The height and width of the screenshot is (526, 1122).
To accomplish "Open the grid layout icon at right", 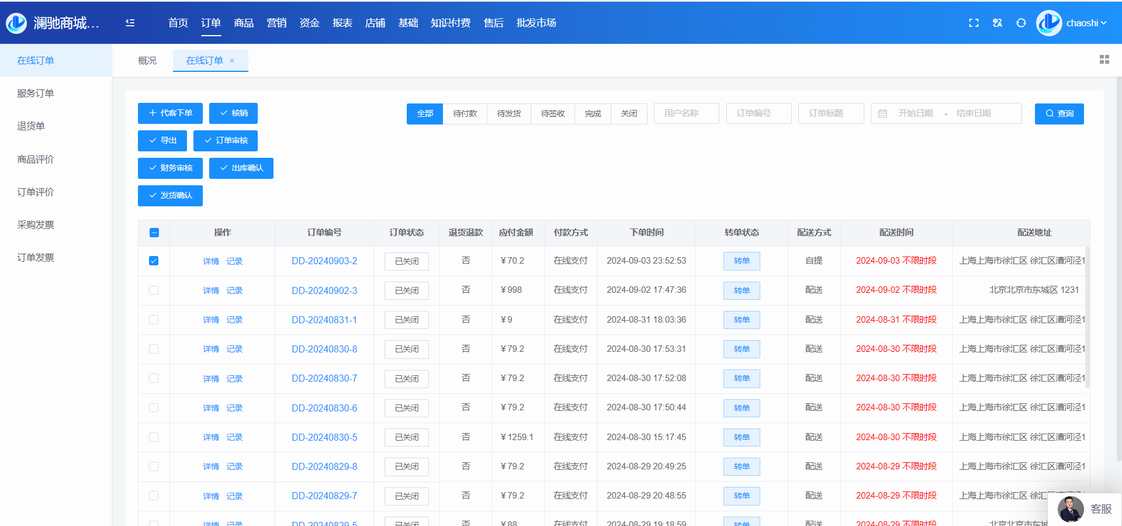I will pos(1104,60).
